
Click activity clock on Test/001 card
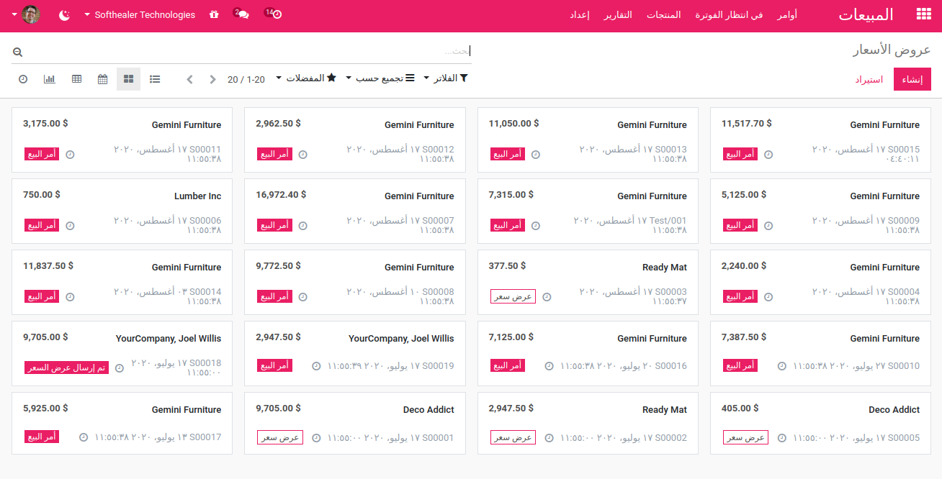536,226
